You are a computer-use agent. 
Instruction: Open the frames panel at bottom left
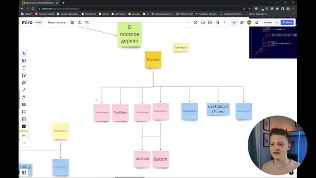click(x=24, y=173)
